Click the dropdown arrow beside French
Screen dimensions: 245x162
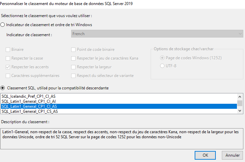(240, 34)
